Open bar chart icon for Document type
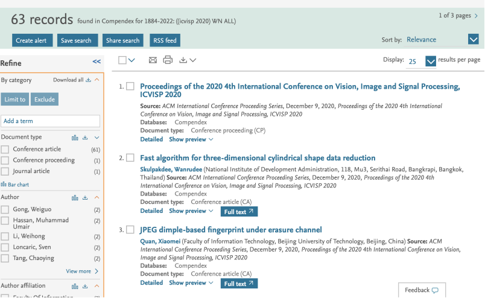 pyautogui.click(x=75, y=138)
